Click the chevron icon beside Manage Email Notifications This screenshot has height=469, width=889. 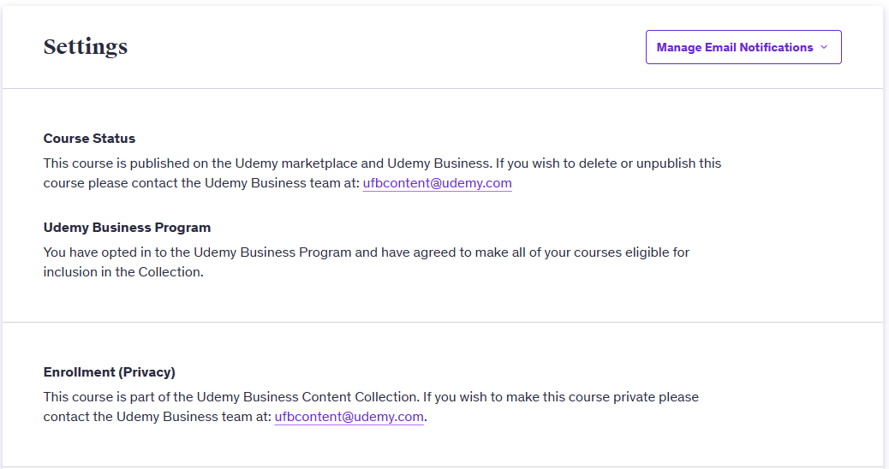824,47
